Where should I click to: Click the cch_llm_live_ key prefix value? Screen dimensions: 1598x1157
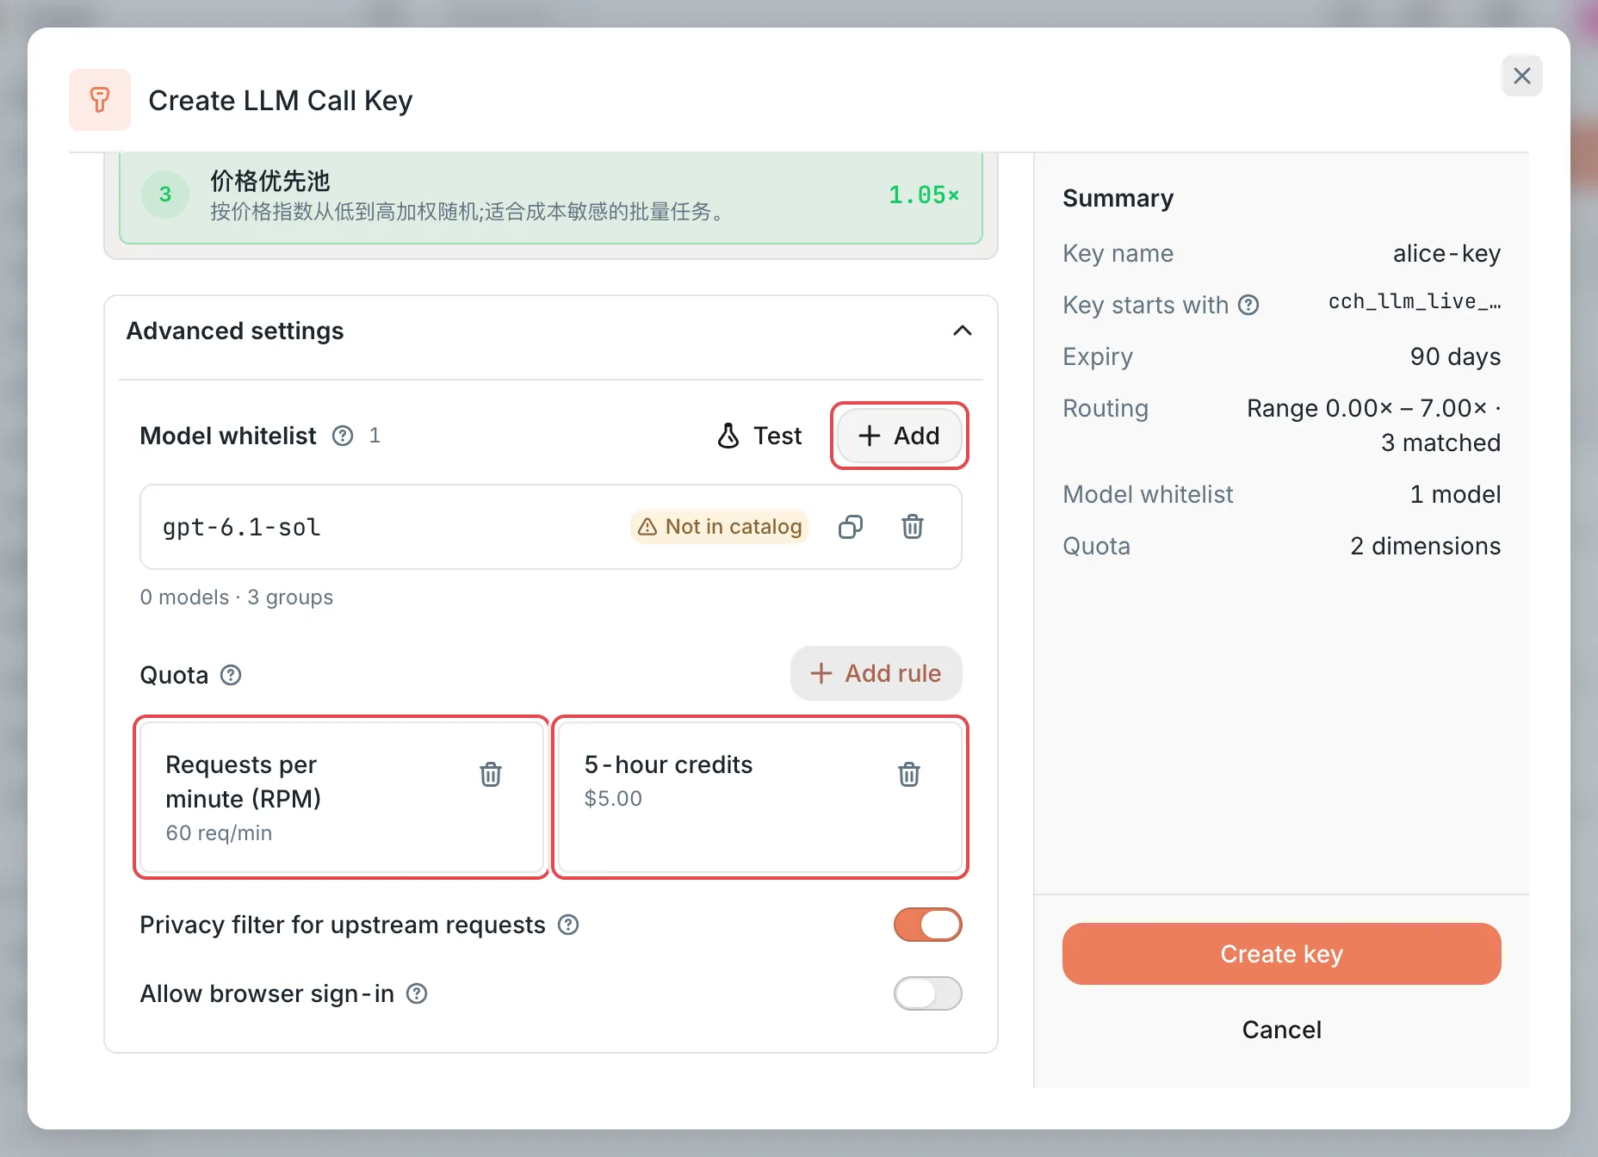click(1415, 302)
